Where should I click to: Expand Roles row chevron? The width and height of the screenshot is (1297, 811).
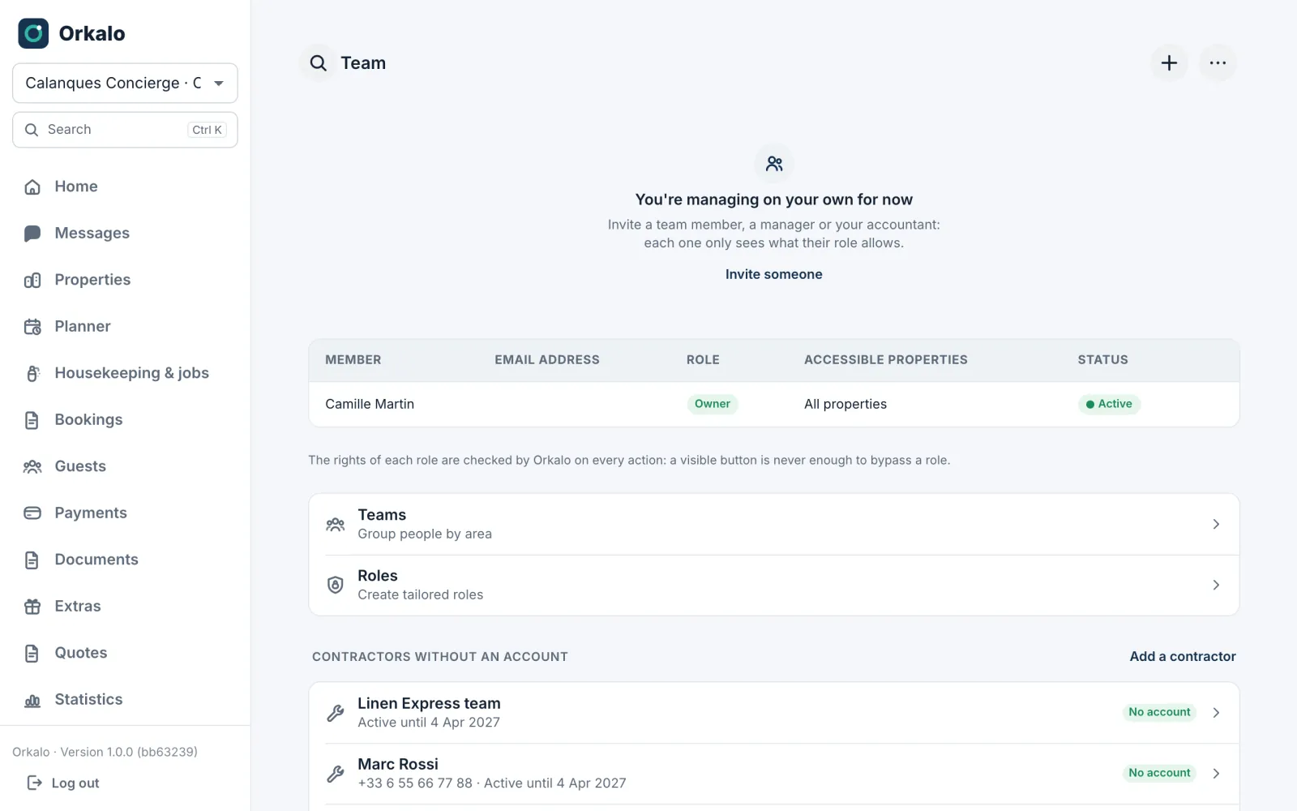(x=1216, y=585)
